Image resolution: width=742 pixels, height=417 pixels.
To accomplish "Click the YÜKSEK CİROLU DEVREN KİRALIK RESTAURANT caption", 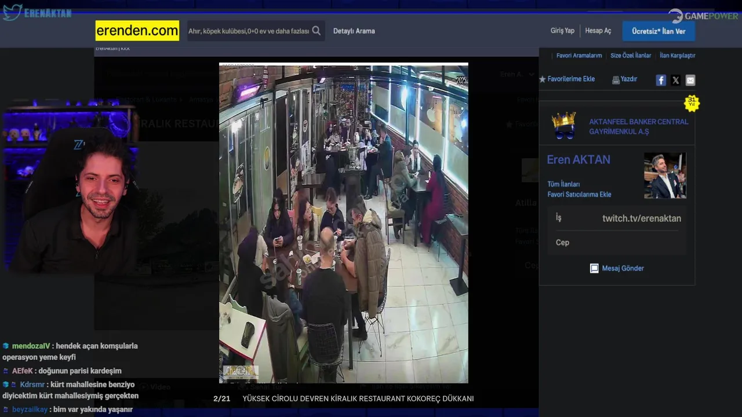I will point(358,398).
